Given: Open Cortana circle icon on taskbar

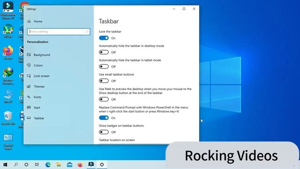Looking at the screenshot, I should pyautogui.click(x=26, y=165).
